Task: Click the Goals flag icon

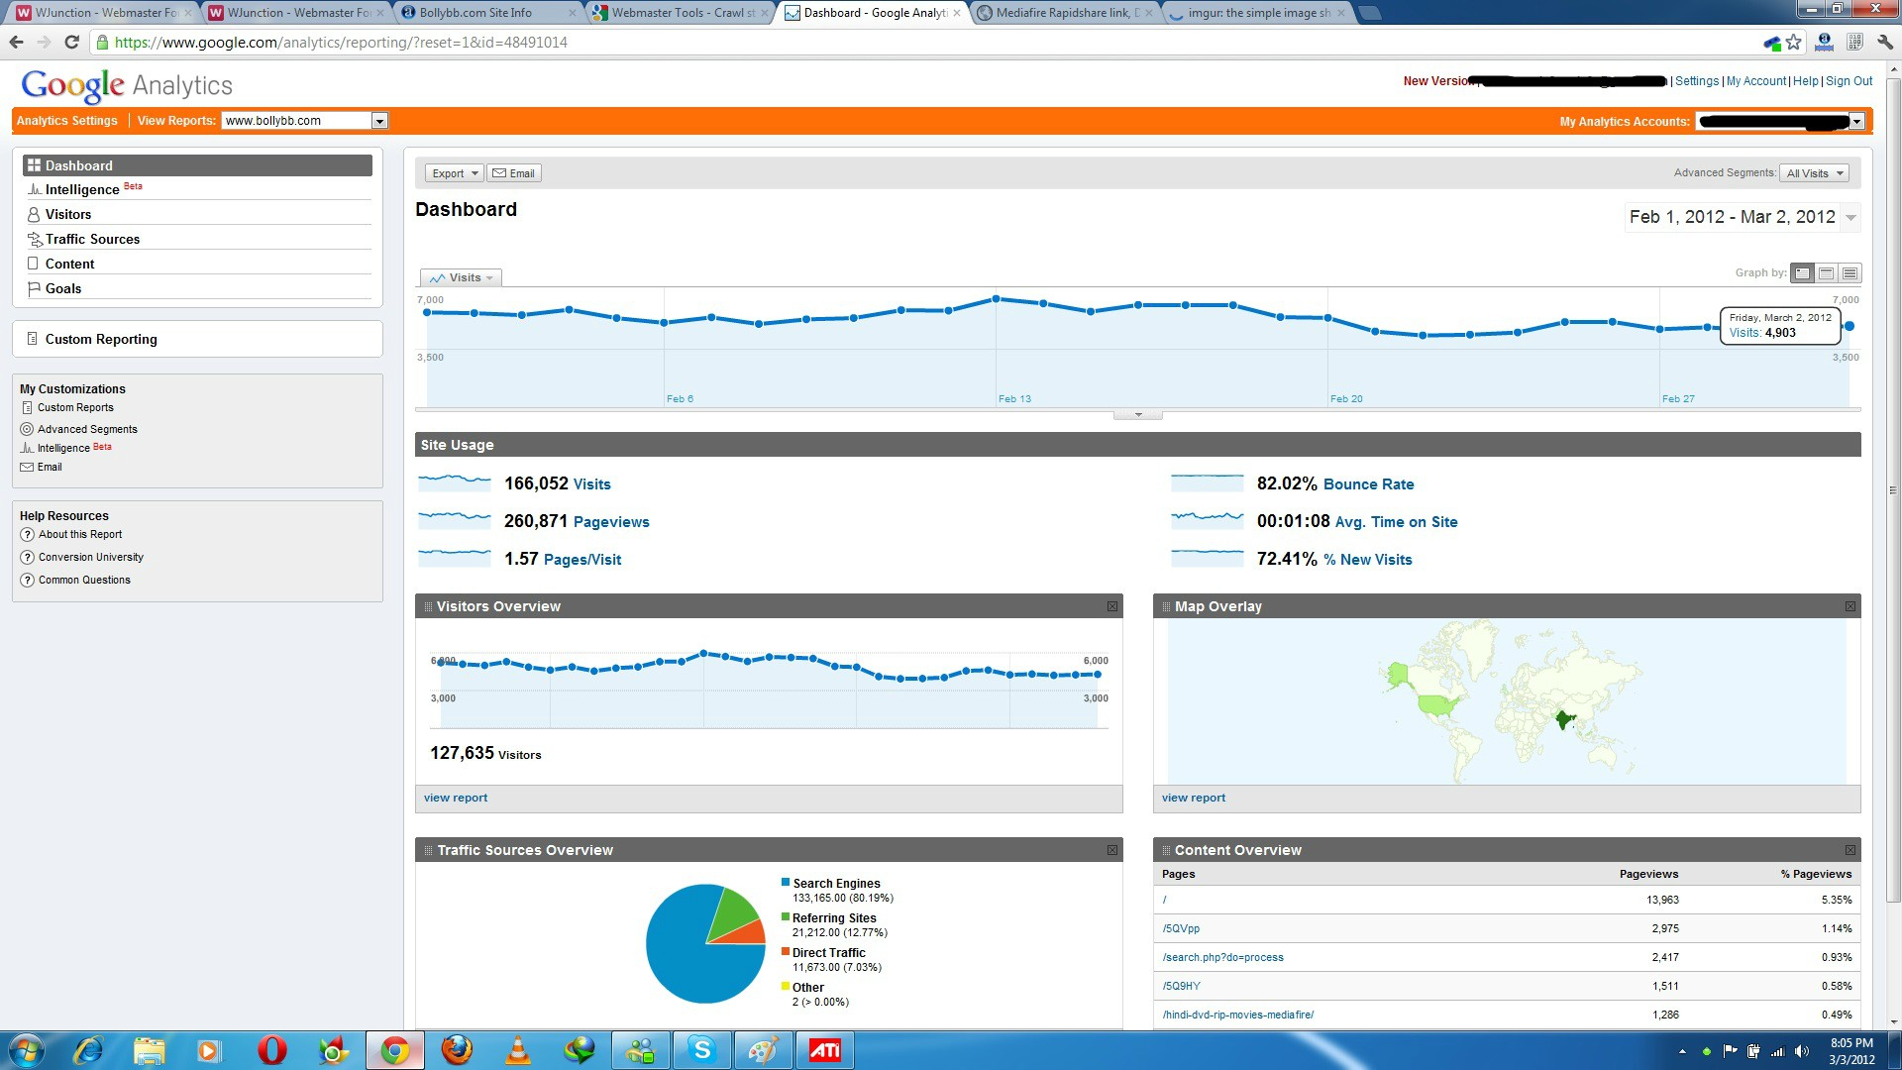Action: pyautogui.click(x=34, y=288)
